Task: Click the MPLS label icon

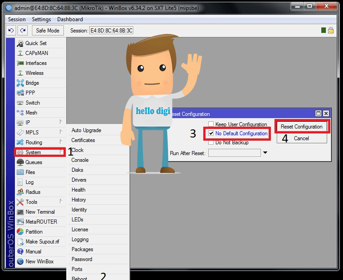Action: coord(20,133)
